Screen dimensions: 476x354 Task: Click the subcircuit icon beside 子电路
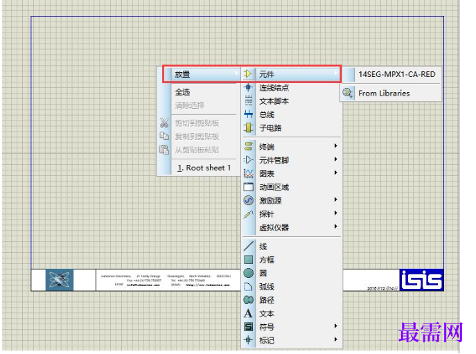(248, 127)
